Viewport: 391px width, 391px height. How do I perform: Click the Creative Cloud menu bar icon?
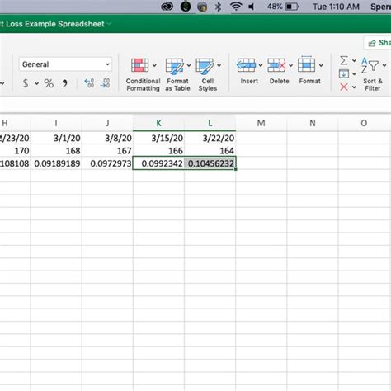click(x=167, y=7)
